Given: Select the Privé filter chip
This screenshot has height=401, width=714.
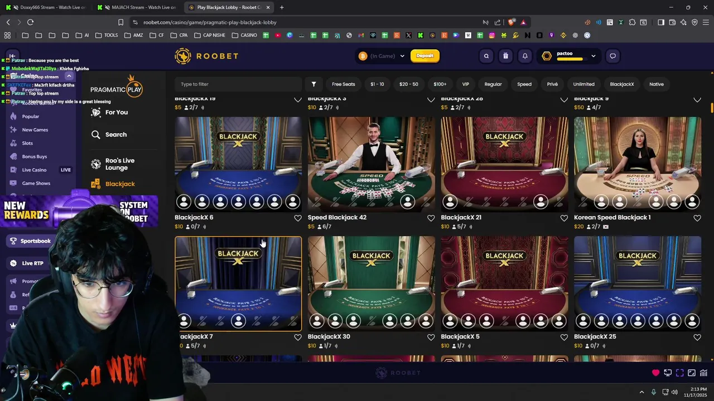Looking at the screenshot, I should tap(552, 84).
